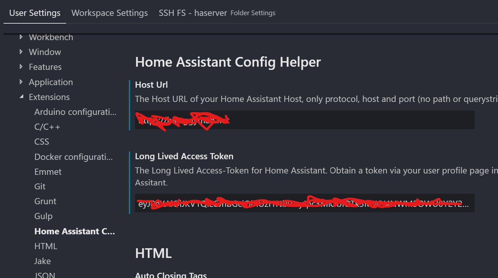Viewport: 498px width, 278px height.
Task: Open the Docker configuration settings
Action: click(x=74, y=157)
